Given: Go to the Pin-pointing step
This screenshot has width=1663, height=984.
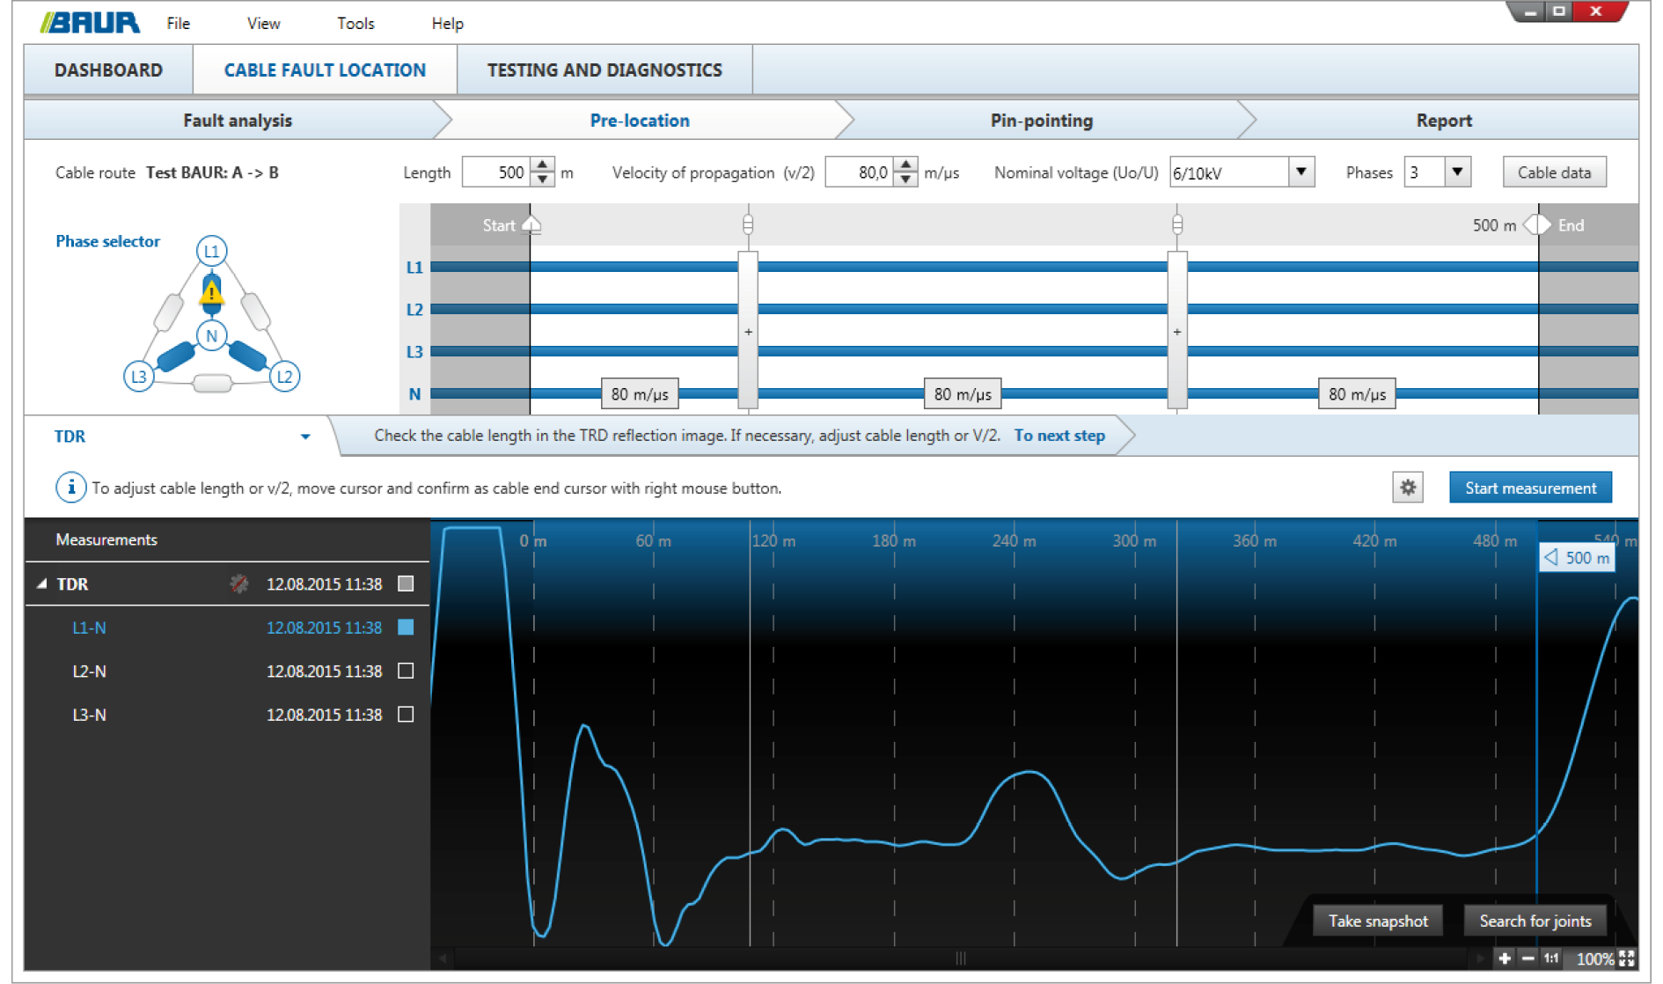Looking at the screenshot, I should pyautogui.click(x=1042, y=121).
